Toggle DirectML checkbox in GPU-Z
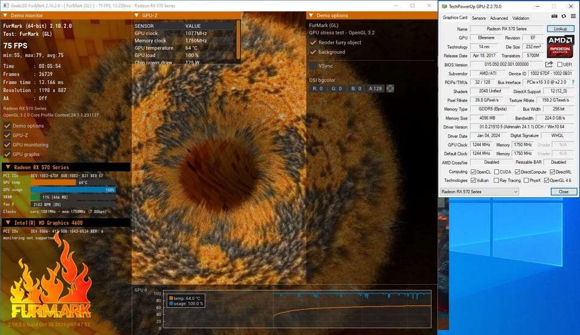This screenshot has height=335, width=580. coord(552,172)
